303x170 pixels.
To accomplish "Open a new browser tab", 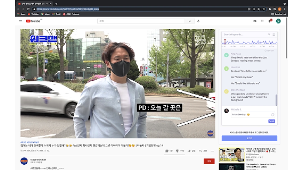I will [56, 4].
